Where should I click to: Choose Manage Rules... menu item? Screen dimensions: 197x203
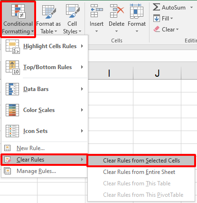(x=45, y=171)
